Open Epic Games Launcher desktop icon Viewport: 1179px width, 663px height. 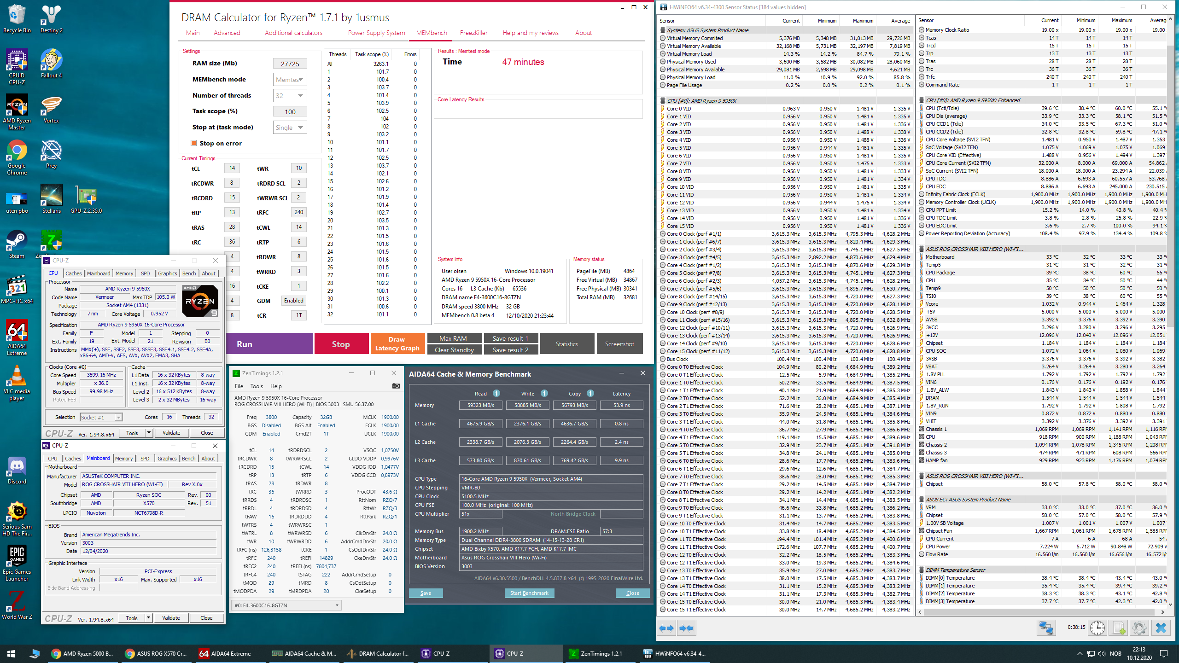coord(17,563)
